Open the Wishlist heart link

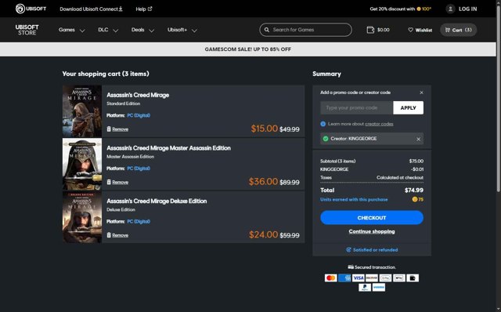click(420, 30)
